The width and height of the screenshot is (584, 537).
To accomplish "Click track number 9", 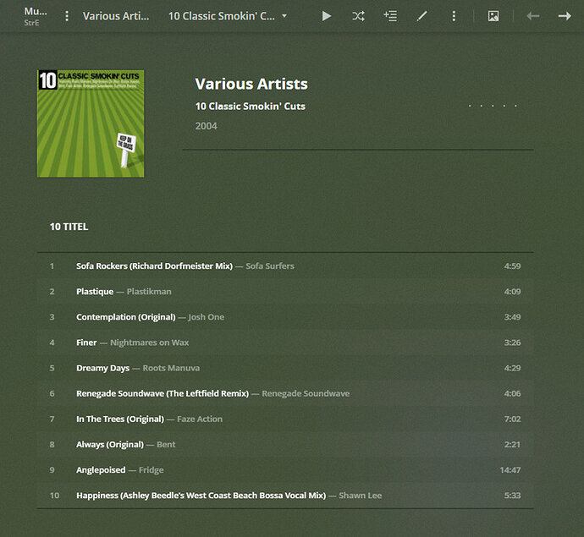I will click(x=52, y=470).
